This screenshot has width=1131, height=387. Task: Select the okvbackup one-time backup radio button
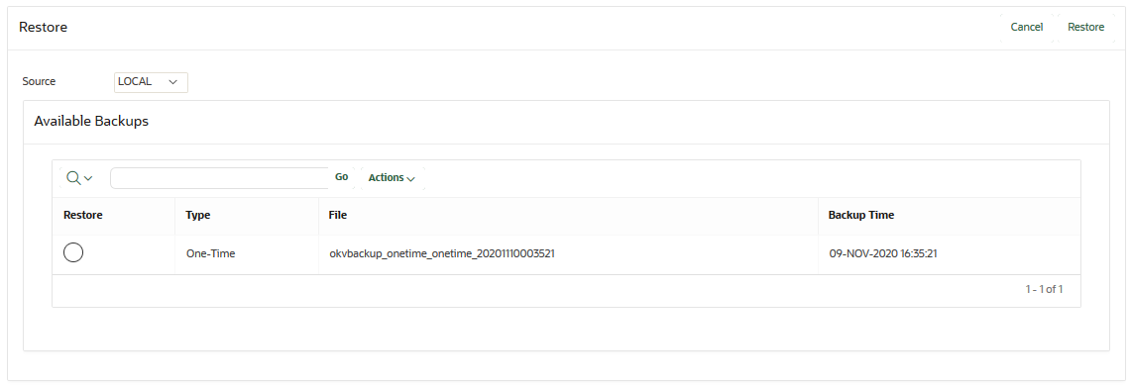73,253
